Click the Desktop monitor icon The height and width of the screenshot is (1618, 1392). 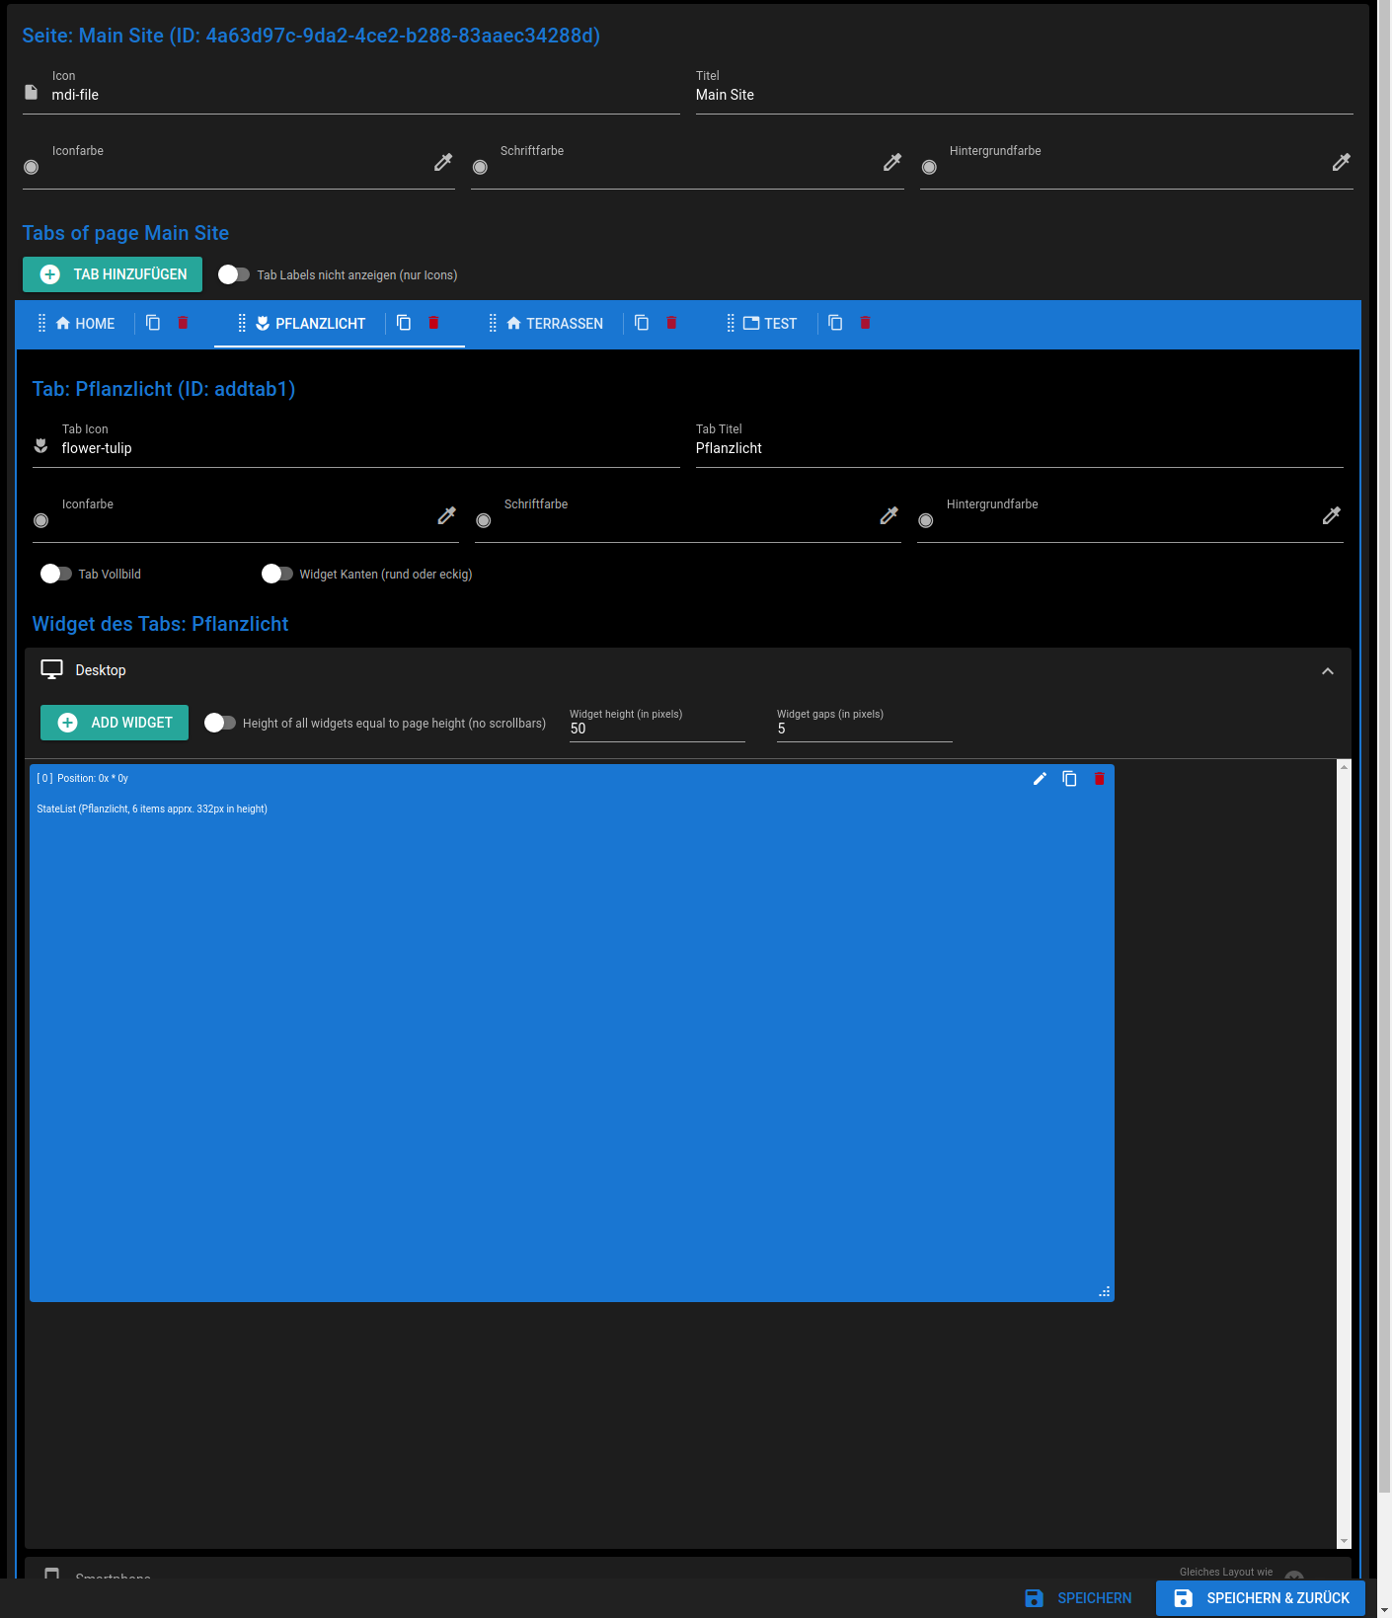tap(52, 669)
